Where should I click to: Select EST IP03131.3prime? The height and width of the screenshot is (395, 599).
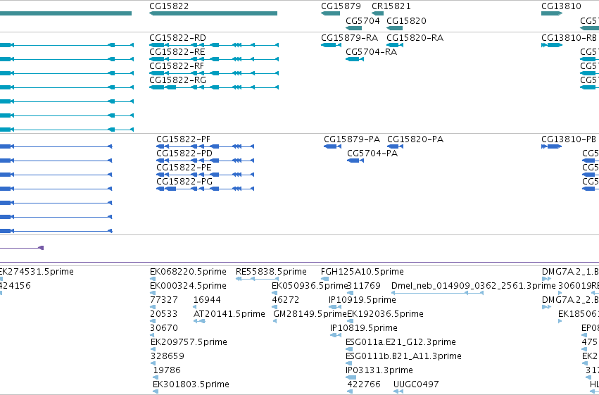[351, 378]
